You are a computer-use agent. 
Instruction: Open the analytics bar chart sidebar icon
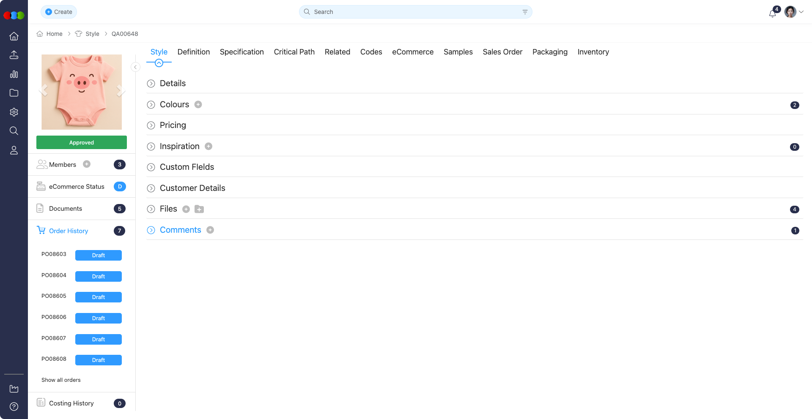point(14,74)
